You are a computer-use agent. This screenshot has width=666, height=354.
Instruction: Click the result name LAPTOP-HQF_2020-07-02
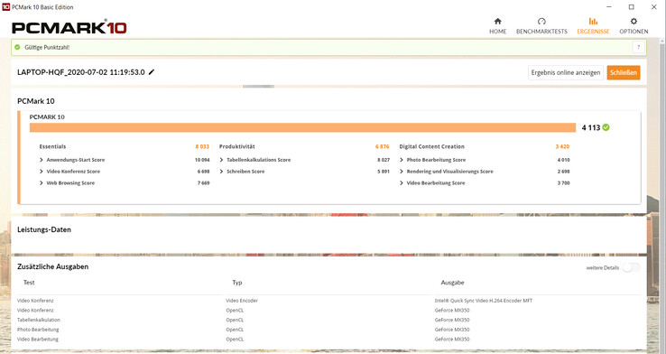[x=80, y=72]
